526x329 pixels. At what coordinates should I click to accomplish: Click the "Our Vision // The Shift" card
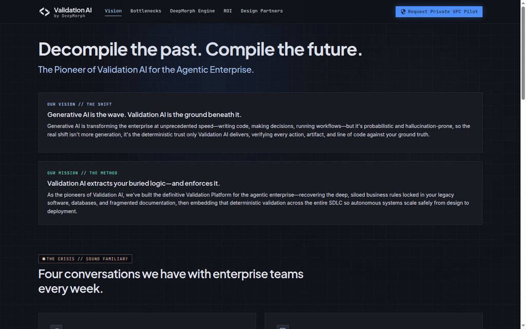tap(260, 122)
